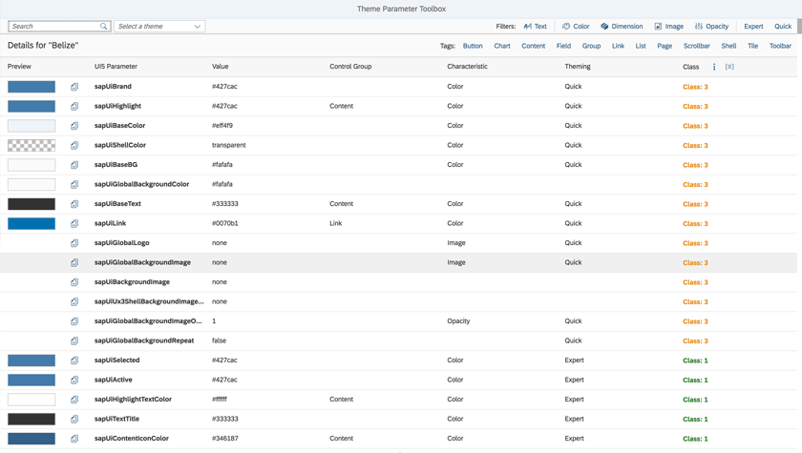
Task: Click the sapUiContentIconColor preview swatch
Action: (32, 439)
